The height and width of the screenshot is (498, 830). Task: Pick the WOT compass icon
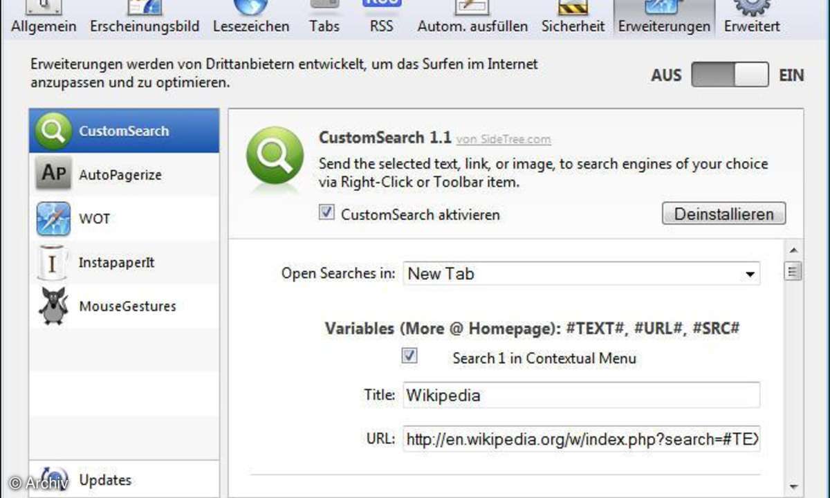53,219
